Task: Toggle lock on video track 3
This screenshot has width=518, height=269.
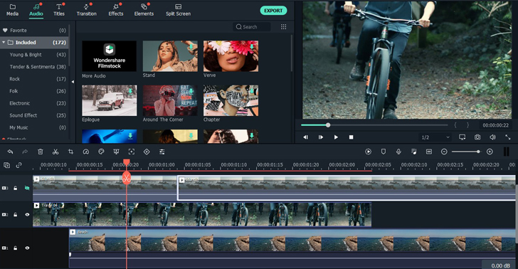Action: click(15, 188)
